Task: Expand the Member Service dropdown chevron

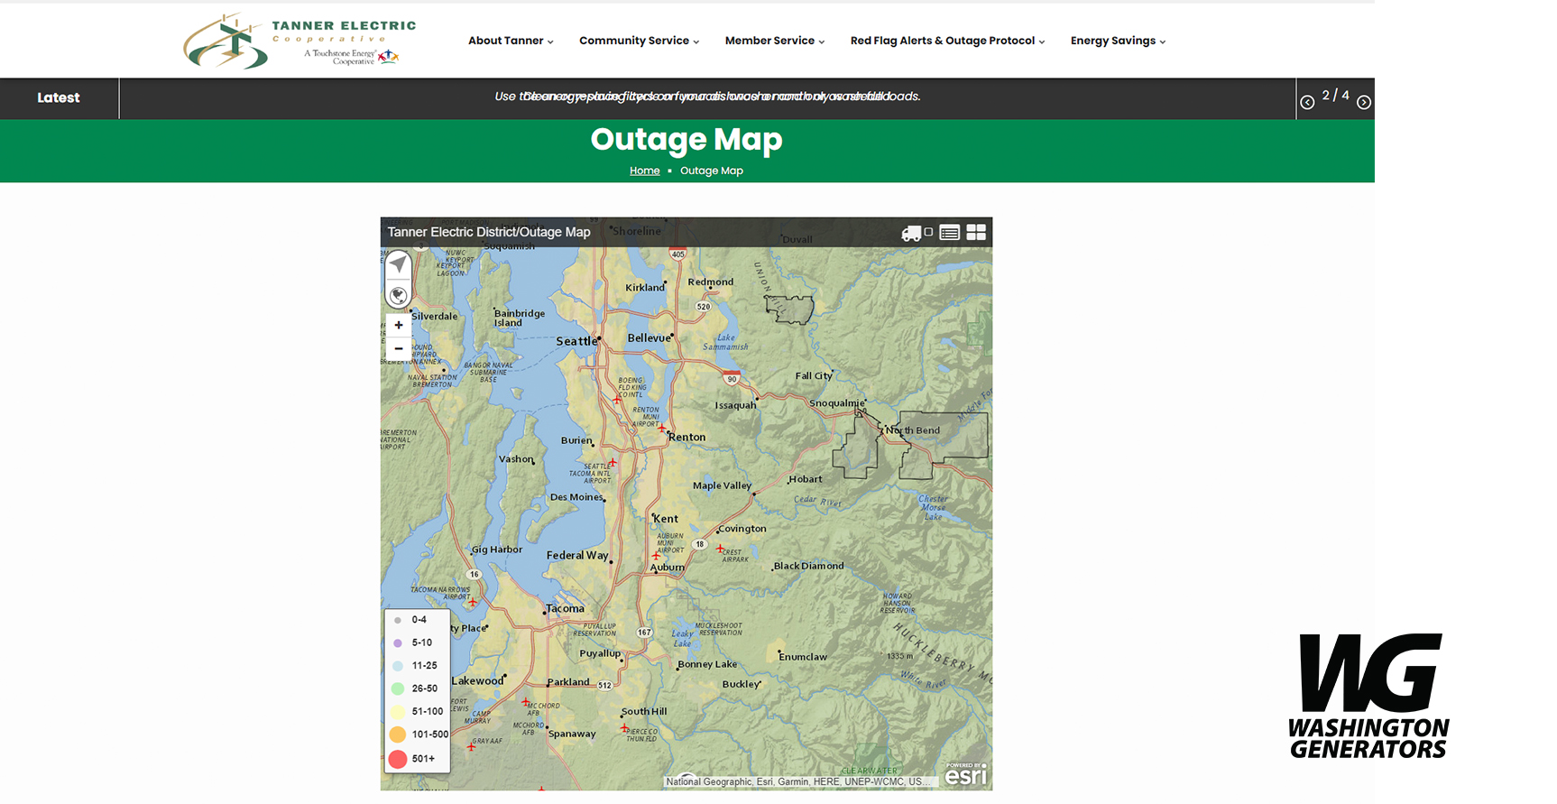Action: (821, 42)
